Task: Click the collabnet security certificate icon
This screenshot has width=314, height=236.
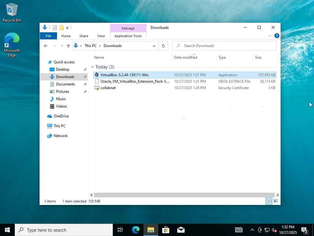Action: 97,88
